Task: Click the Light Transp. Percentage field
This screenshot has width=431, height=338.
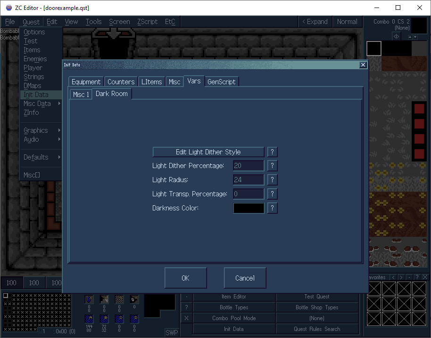Action: (249, 193)
